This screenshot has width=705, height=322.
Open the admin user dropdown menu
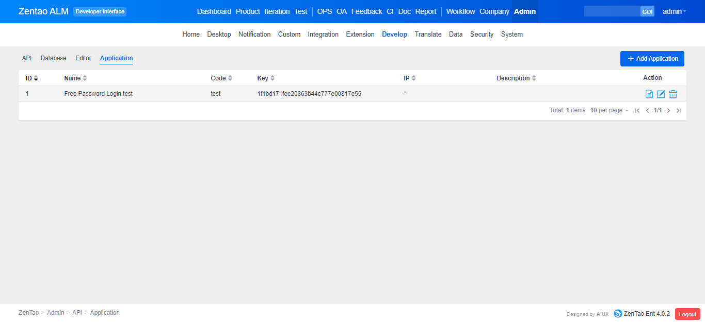[x=674, y=11]
